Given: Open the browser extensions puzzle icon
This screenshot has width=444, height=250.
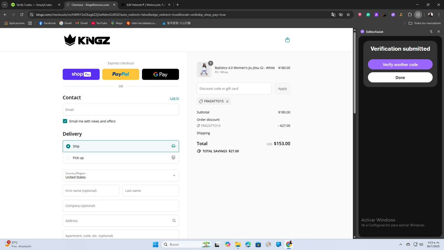Looking at the screenshot, I should click(410, 15).
